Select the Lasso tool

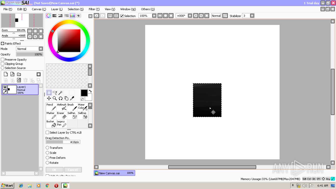pyautogui.click(x=55, y=93)
